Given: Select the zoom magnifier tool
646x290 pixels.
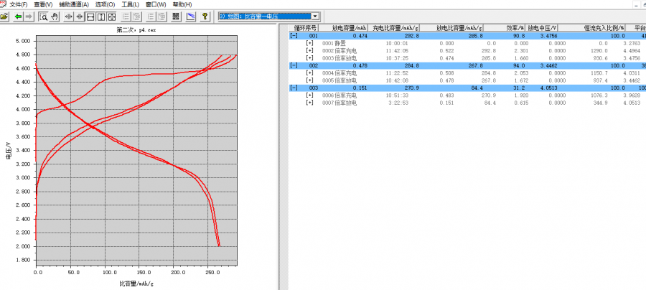Looking at the screenshot, I should [44, 16].
